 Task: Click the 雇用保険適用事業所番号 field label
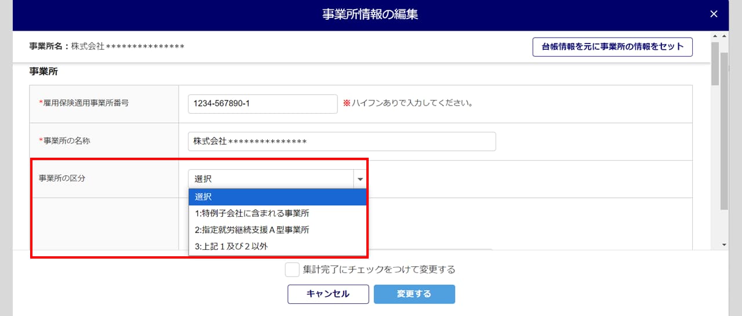click(83, 103)
